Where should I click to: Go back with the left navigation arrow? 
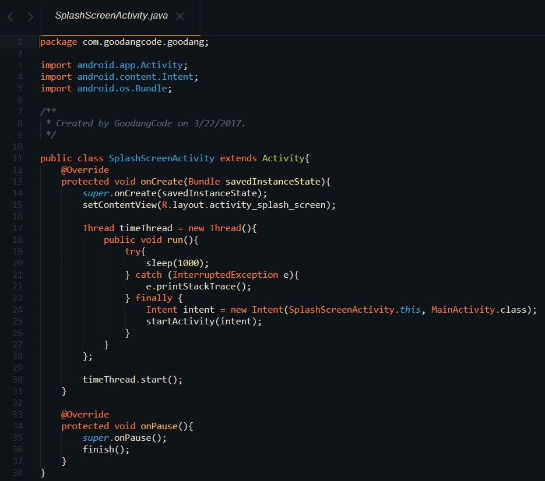coord(10,17)
